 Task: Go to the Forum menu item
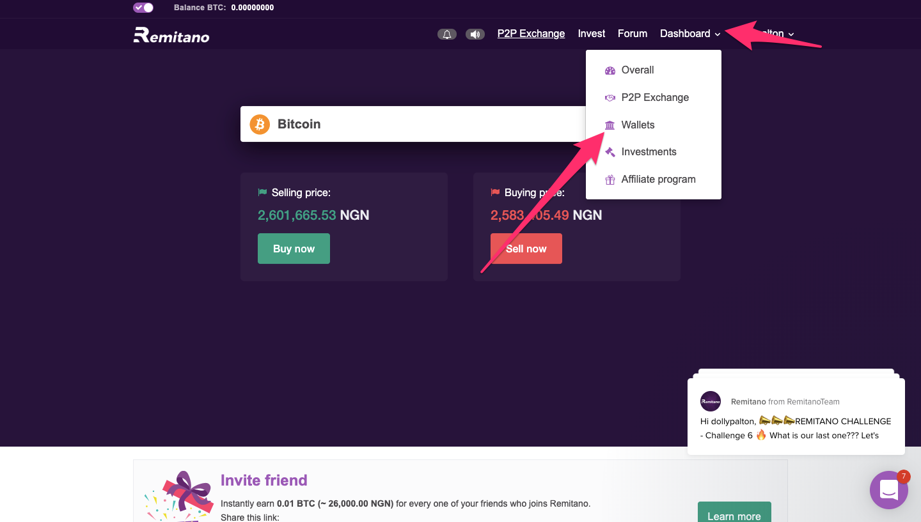632,33
